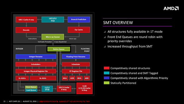Click the HOT CHIPS 28 footer text

click(x=14, y=101)
